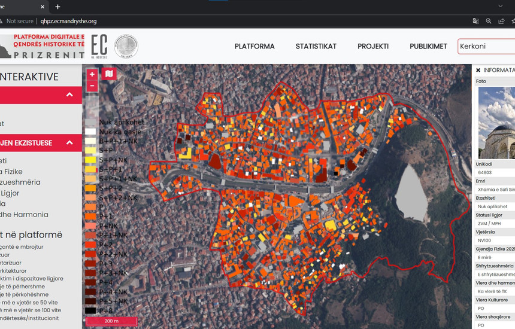Close the current browser tab
515x329 pixels.
coord(43,7)
